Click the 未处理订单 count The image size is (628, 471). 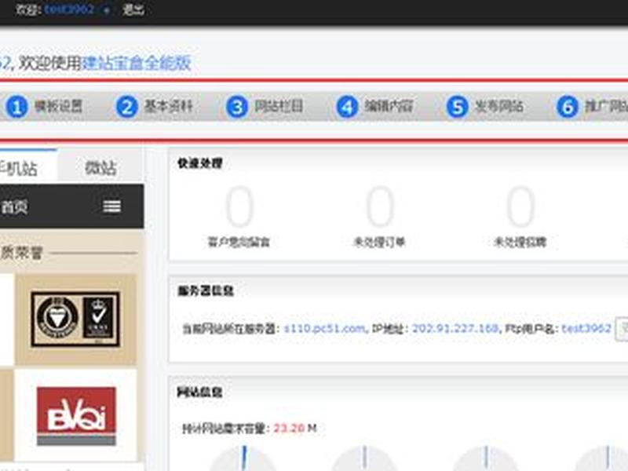[380, 206]
